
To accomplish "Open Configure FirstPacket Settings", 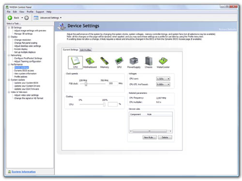I will (x=28, y=58).
